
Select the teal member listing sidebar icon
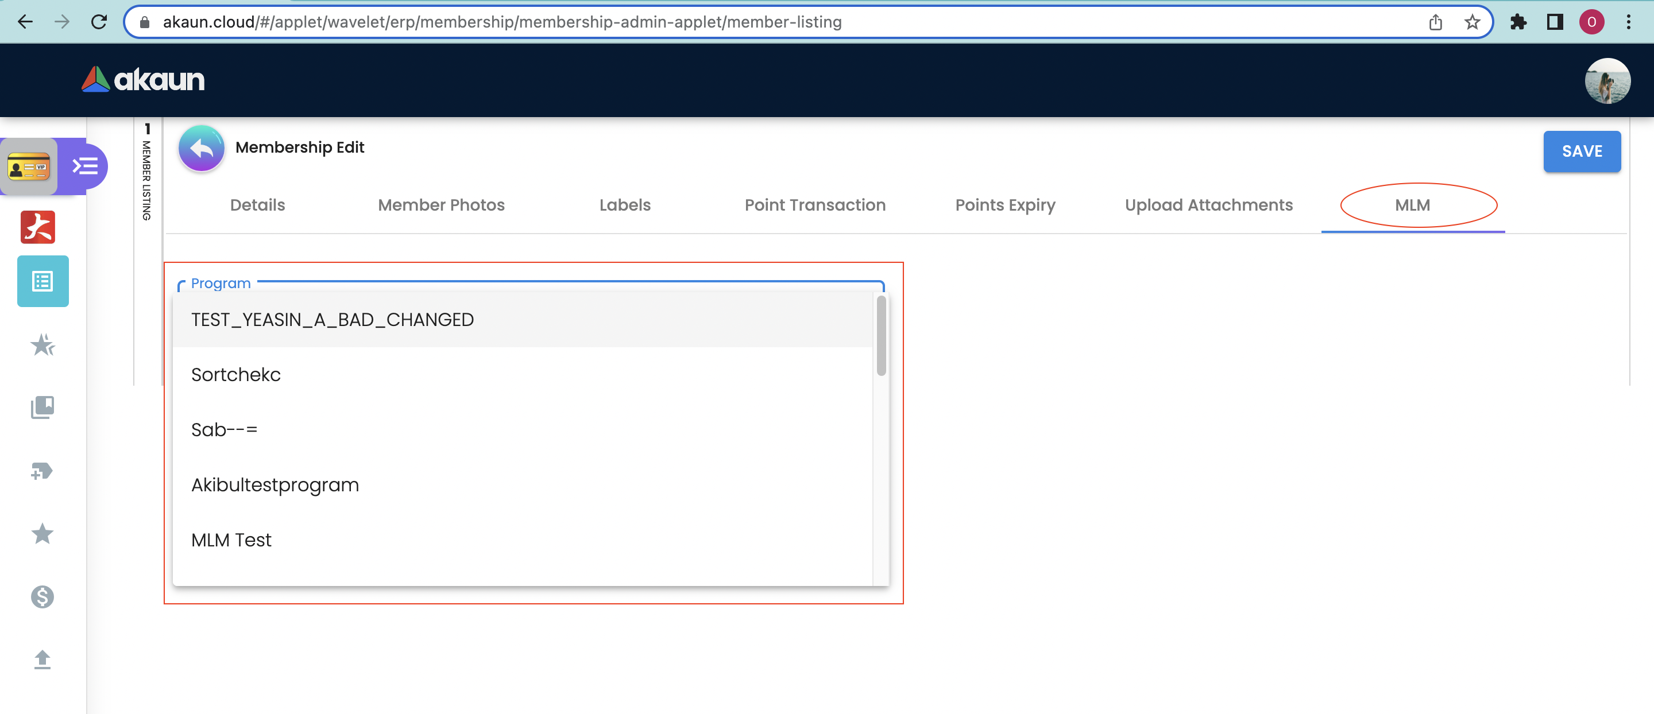(x=43, y=281)
